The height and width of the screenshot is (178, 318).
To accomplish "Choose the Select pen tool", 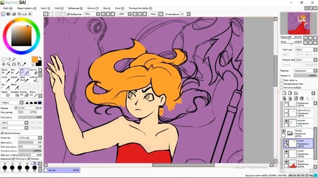I will [x=5, y=94].
